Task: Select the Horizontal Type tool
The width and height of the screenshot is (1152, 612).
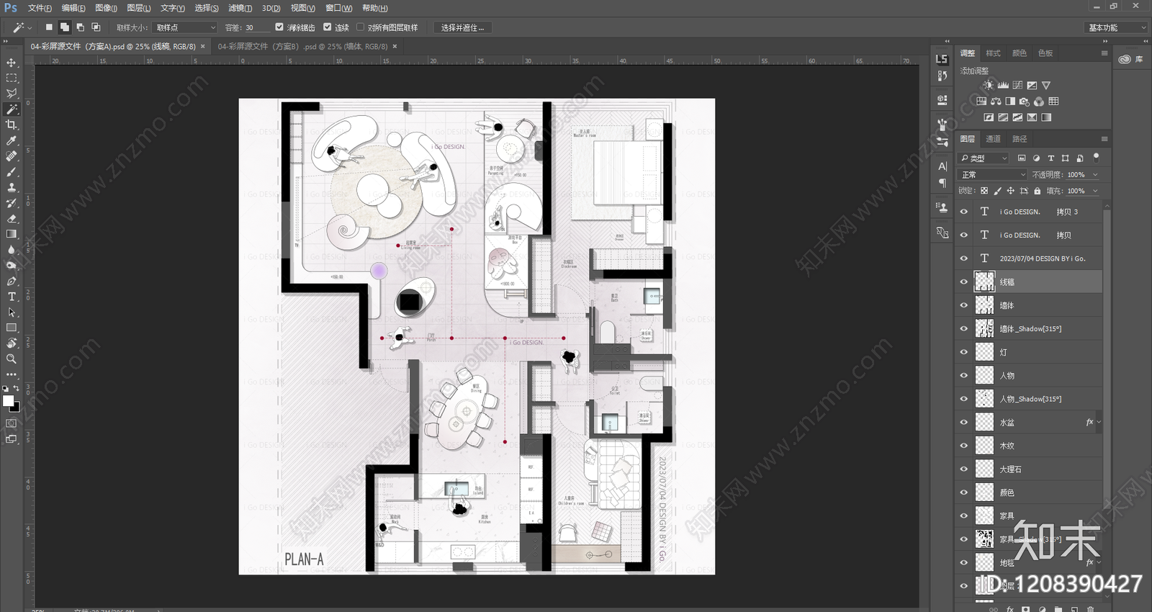Action: tap(12, 297)
